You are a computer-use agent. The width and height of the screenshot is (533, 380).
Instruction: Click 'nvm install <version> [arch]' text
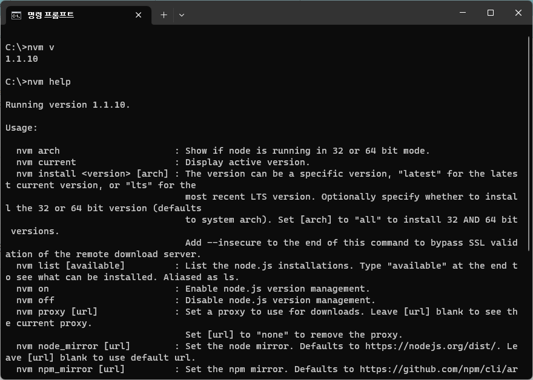pyautogui.click(x=92, y=174)
